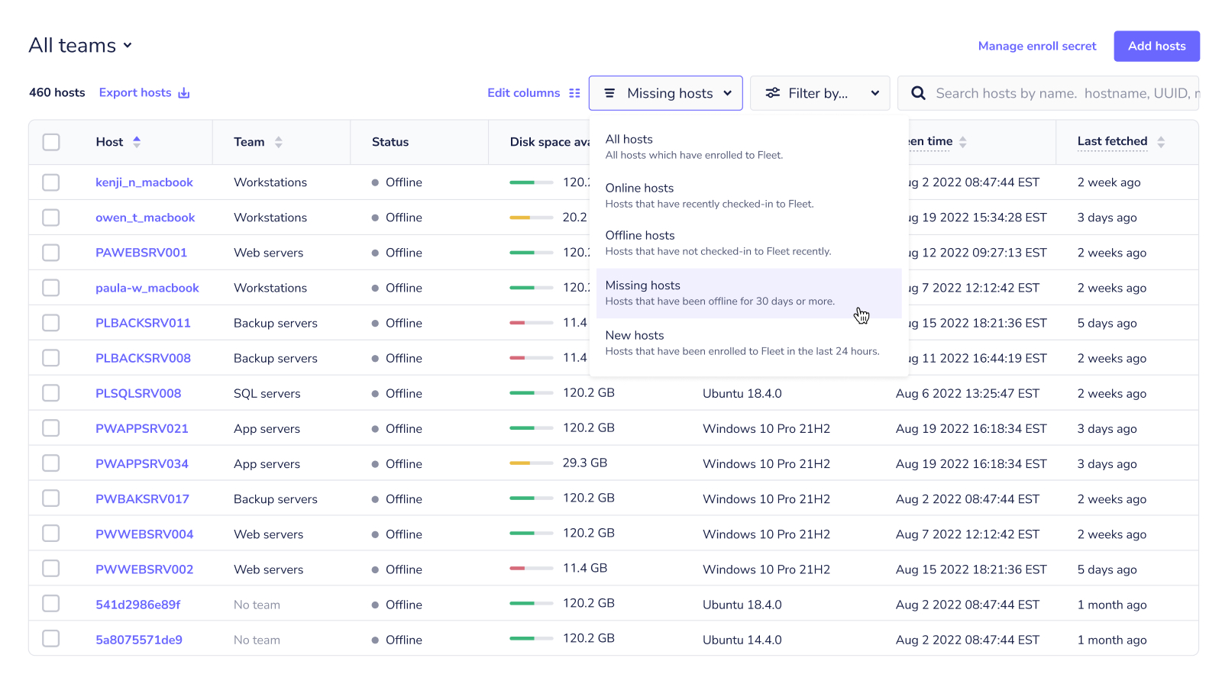
Task: Open host owen_t_macbook
Action: pyautogui.click(x=145, y=218)
